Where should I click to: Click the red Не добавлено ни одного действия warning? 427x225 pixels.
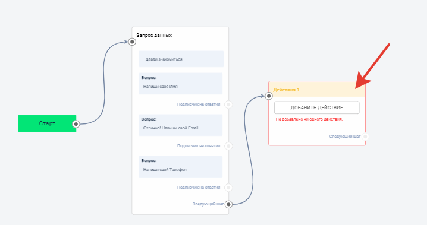[309, 119]
